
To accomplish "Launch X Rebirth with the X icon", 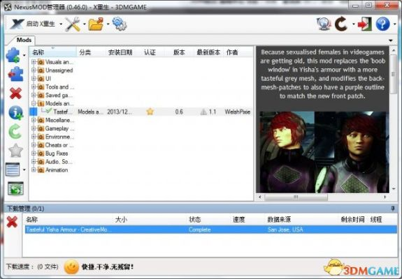I will pos(17,24).
